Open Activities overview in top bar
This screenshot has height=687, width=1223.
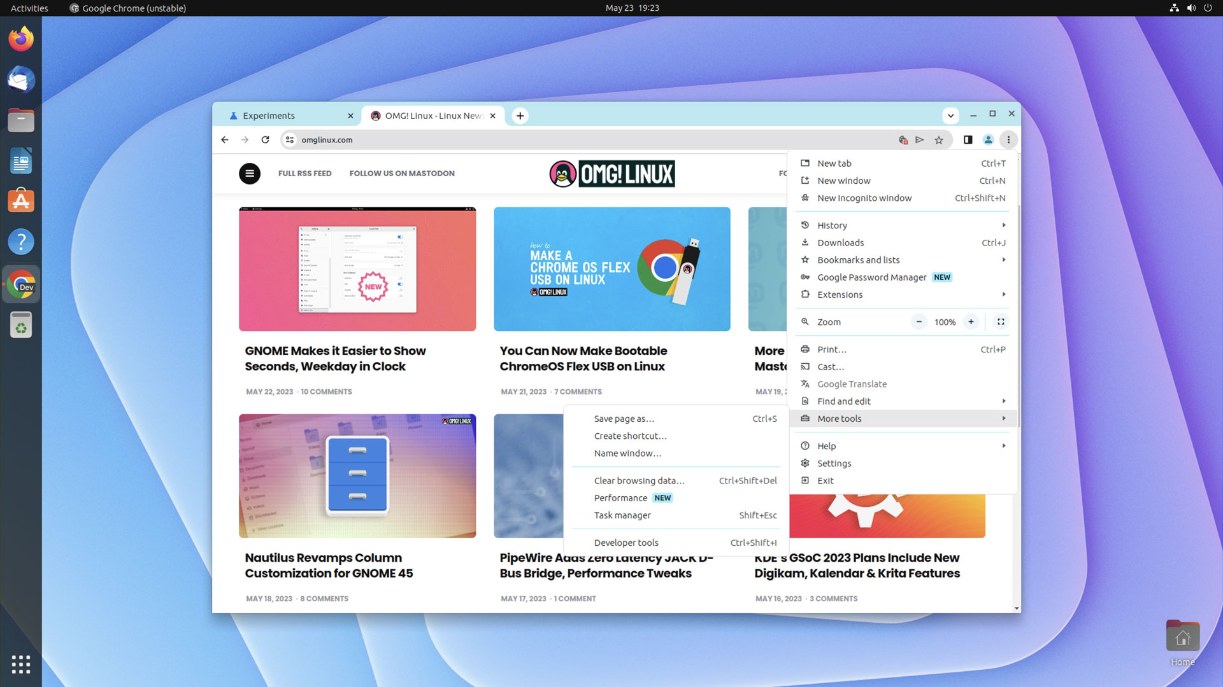pos(29,8)
